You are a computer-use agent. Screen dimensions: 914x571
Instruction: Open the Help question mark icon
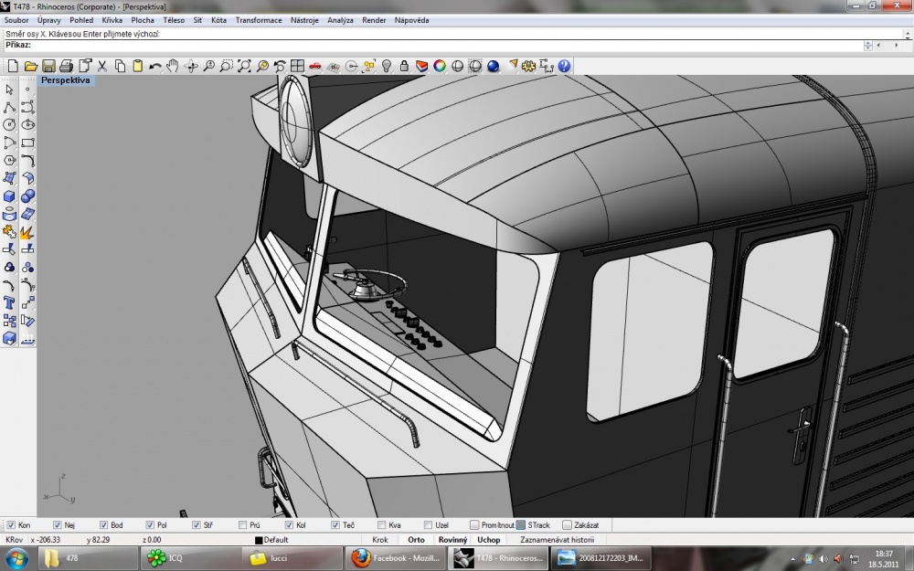564,66
